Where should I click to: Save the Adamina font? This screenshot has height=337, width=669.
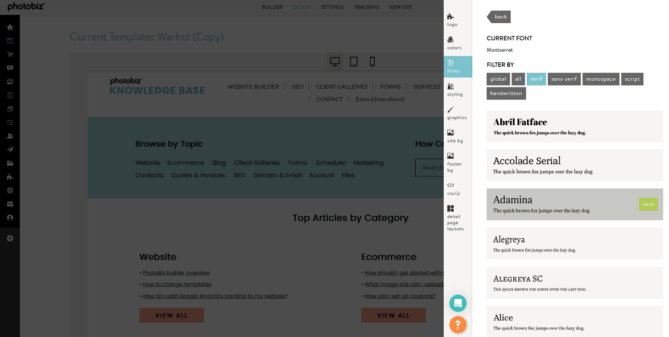coord(648,204)
